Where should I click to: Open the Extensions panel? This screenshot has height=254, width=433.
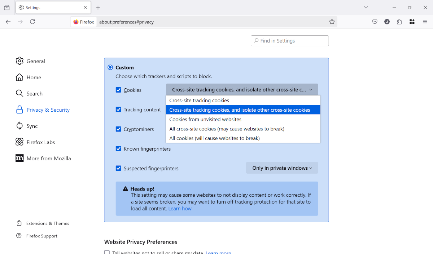[399, 22]
